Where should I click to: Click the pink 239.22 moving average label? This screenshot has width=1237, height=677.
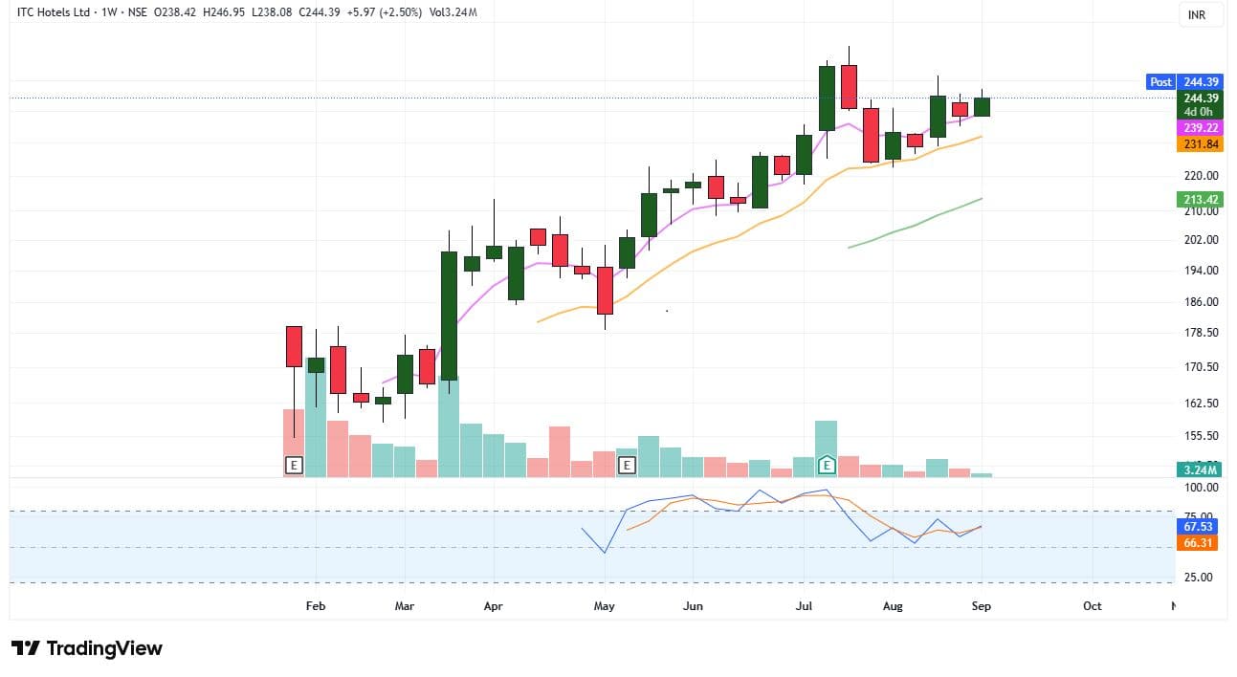(1200, 128)
